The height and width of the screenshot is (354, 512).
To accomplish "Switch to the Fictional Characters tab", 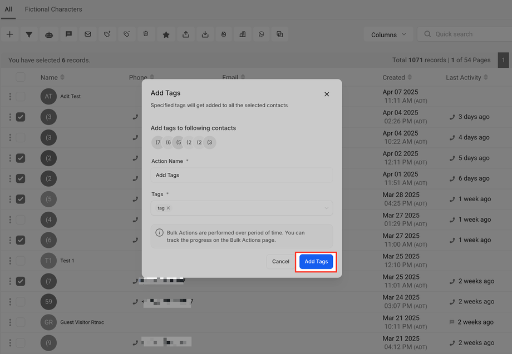I will [53, 9].
